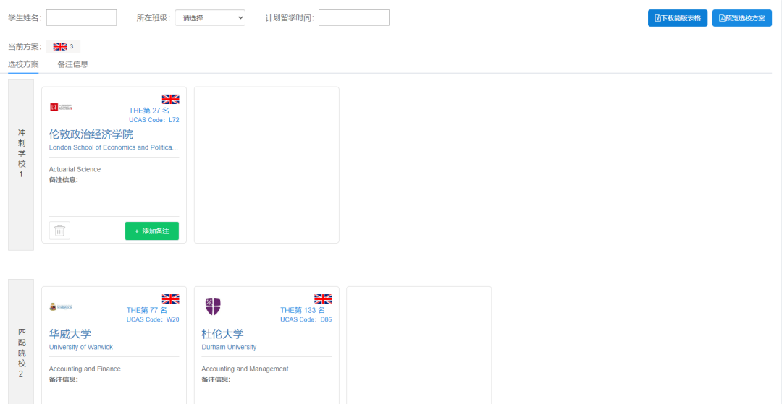Click 备注信息: label on Warwick card
782x404 pixels.
click(63, 379)
